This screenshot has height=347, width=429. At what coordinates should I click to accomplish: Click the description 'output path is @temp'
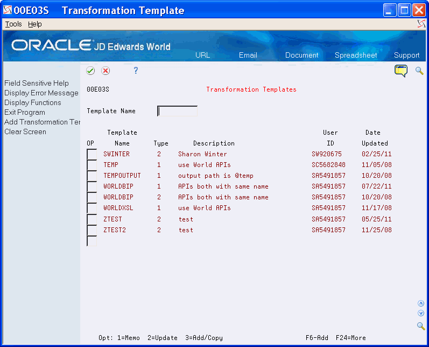(216, 176)
